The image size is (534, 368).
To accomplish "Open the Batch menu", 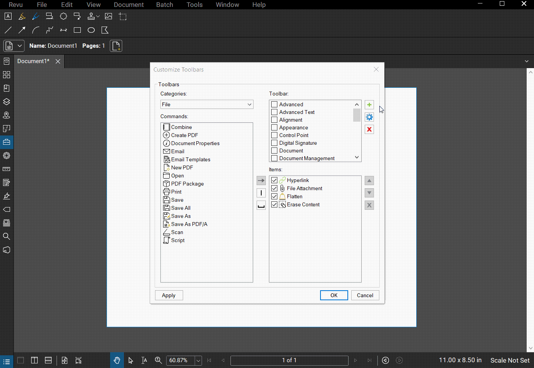I will pyautogui.click(x=165, y=5).
